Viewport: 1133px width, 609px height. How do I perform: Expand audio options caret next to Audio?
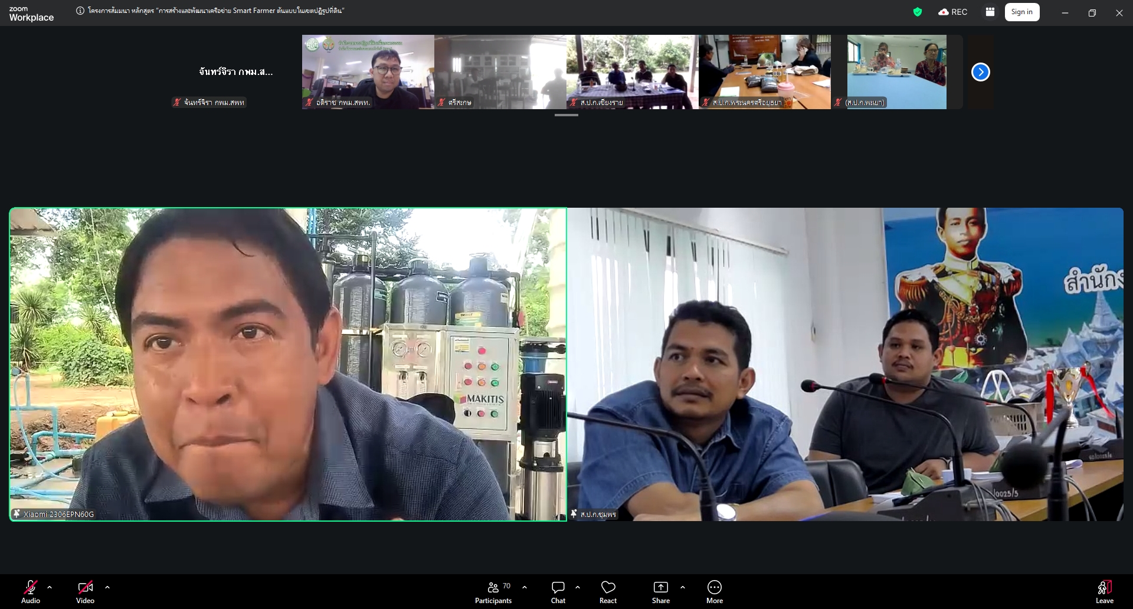point(50,587)
